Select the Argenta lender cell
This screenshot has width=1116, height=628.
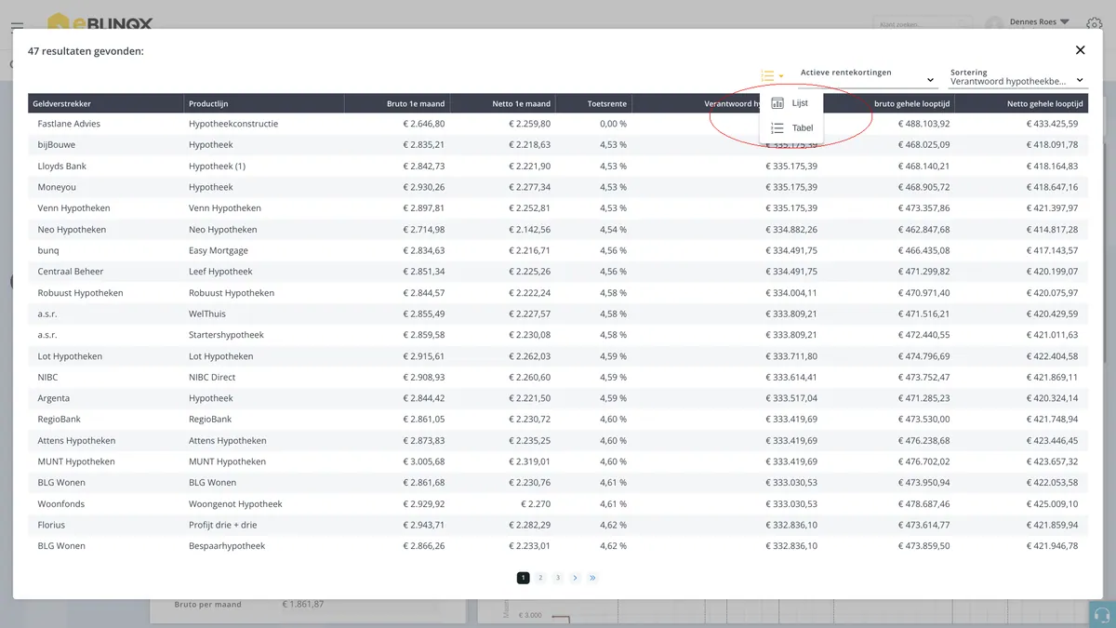click(54, 398)
